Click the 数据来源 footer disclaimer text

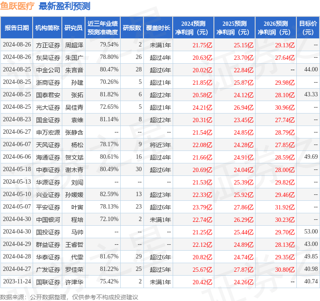tap(69, 297)
